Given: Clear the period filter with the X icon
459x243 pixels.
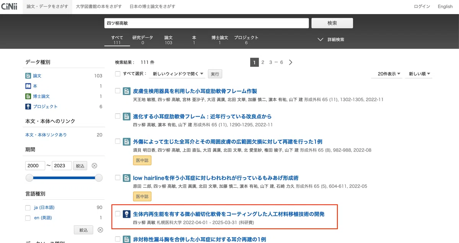Looking at the screenshot, I should [94, 166].
